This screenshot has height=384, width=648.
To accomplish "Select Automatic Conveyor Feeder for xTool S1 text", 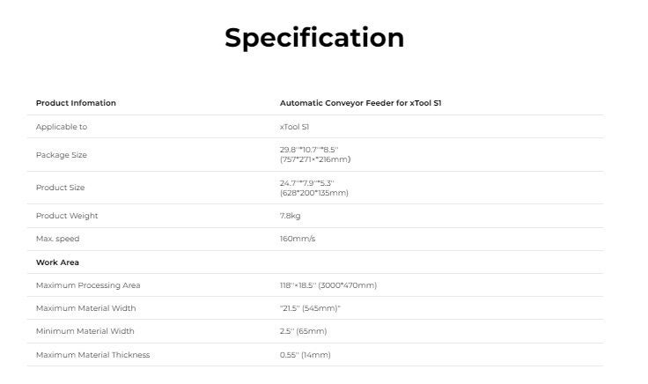I will [360, 103].
